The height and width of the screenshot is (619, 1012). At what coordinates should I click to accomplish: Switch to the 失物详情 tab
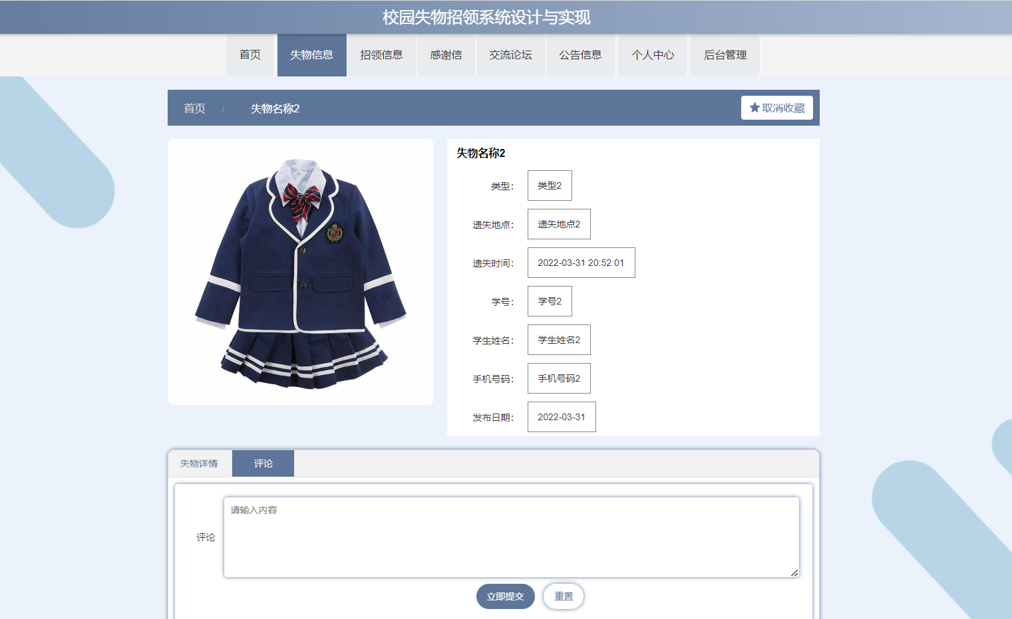199,463
